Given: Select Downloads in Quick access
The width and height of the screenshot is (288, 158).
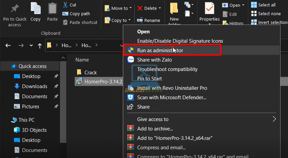Looking at the screenshot, I should pos(34,86).
